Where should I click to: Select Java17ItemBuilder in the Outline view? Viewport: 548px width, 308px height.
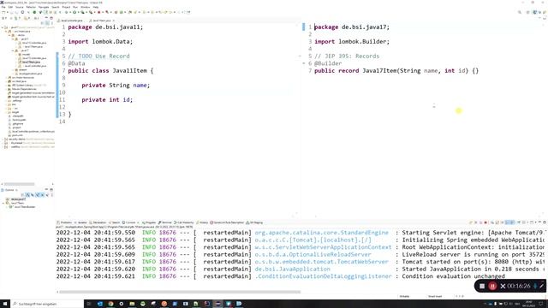[24, 207]
